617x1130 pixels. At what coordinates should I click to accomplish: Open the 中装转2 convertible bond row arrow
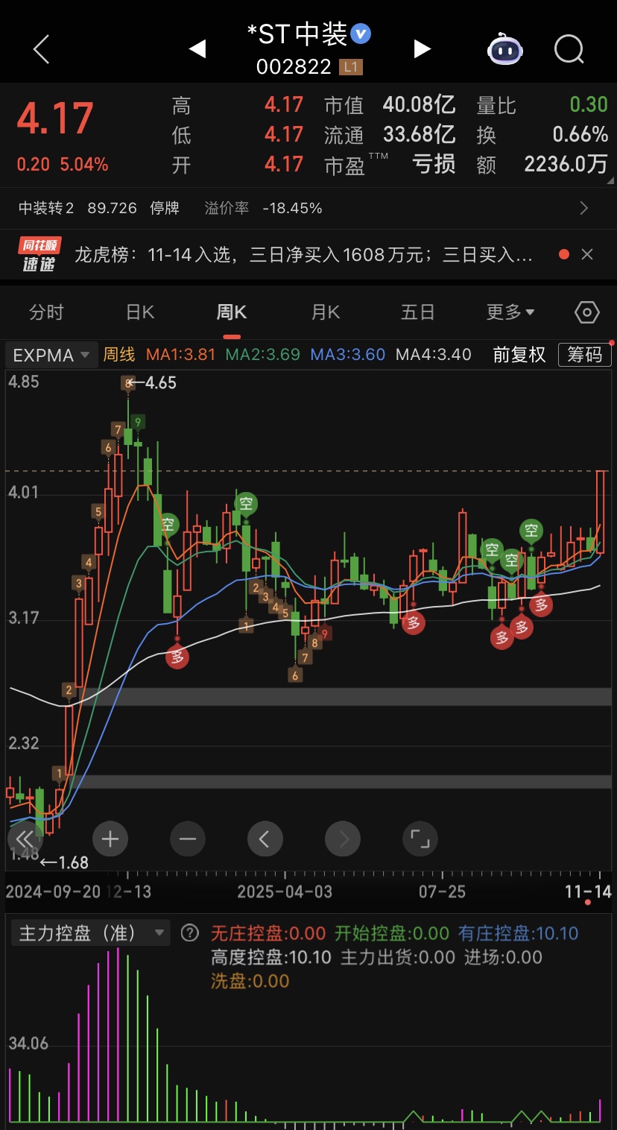(584, 208)
